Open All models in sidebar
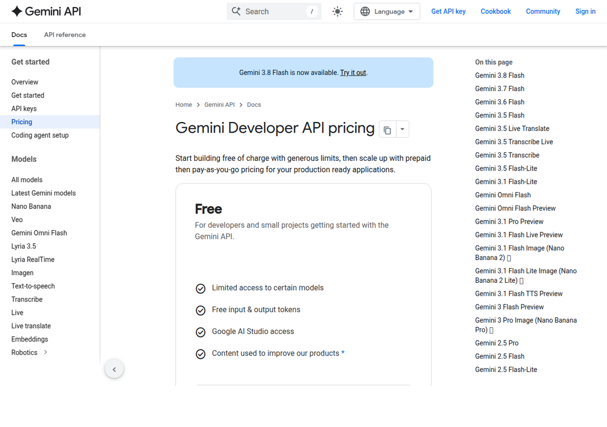 tap(27, 180)
